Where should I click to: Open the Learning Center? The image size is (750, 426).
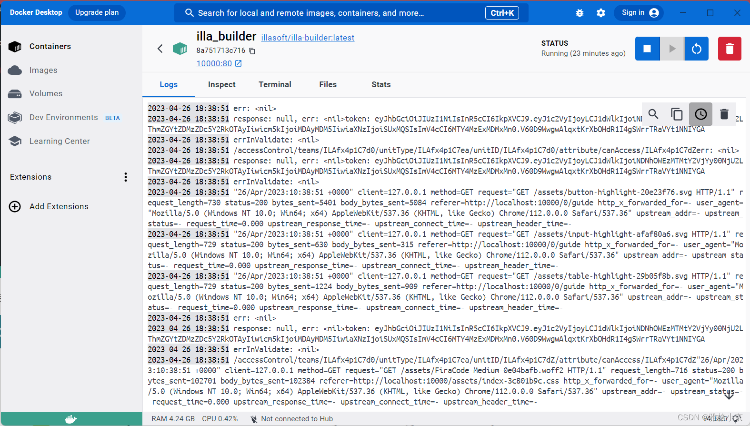coord(60,141)
